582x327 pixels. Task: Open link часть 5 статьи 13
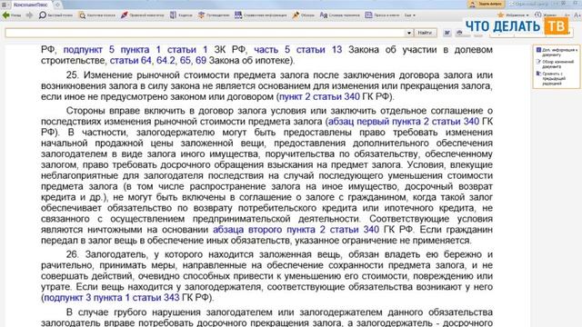[297, 49]
